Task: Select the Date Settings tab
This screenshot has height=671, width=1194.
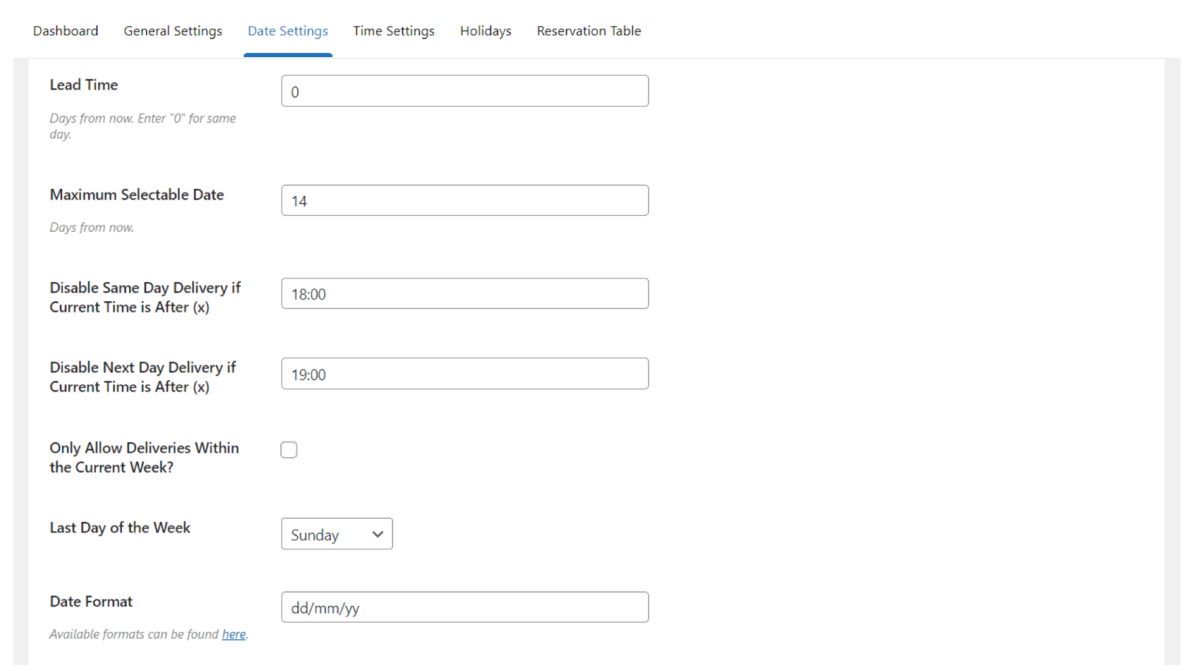Action: point(287,30)
